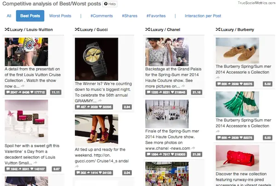Click the www.chanel-news.com link text
276x186 pixels.
click(x=167, y=148)
